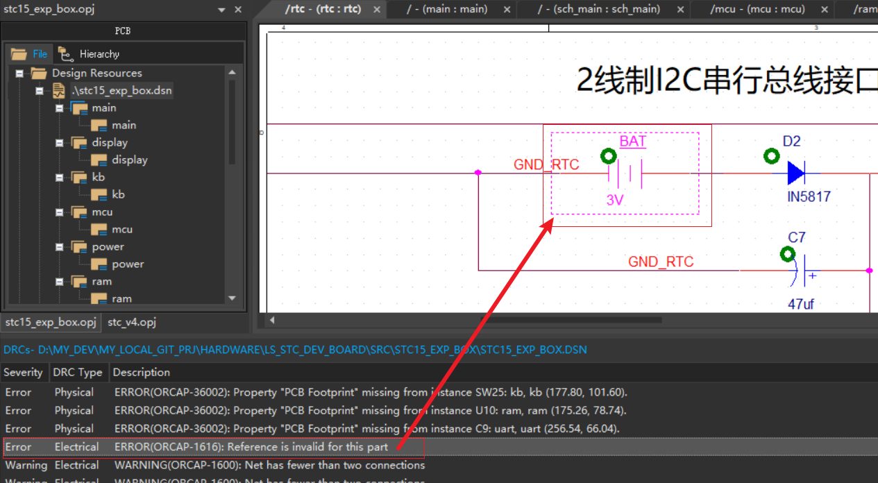The height and width of the screenshot is (483, 878).
Task: Select the BAT reference label
Action: (632, 142)
